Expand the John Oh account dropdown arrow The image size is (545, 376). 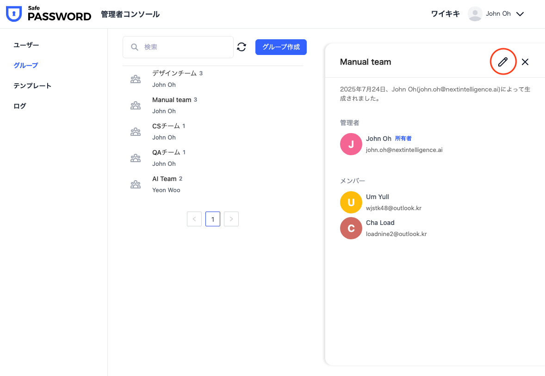pos(520,14)
